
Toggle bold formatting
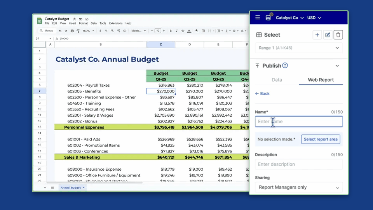click(171, 31)
